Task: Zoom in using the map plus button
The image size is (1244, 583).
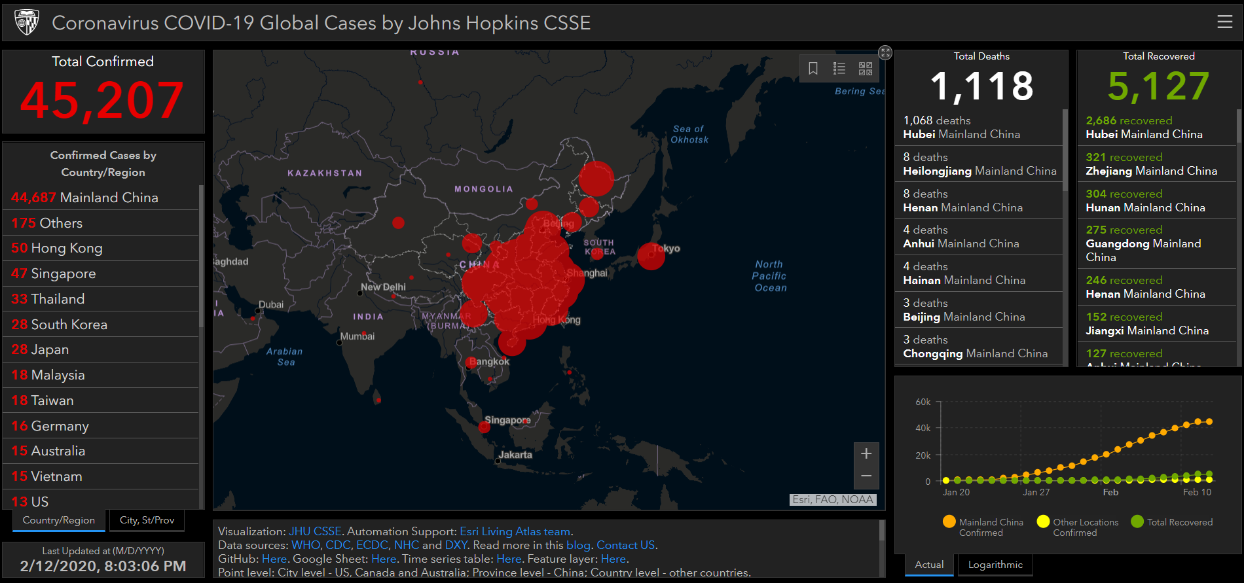Action: click(866, 453)
